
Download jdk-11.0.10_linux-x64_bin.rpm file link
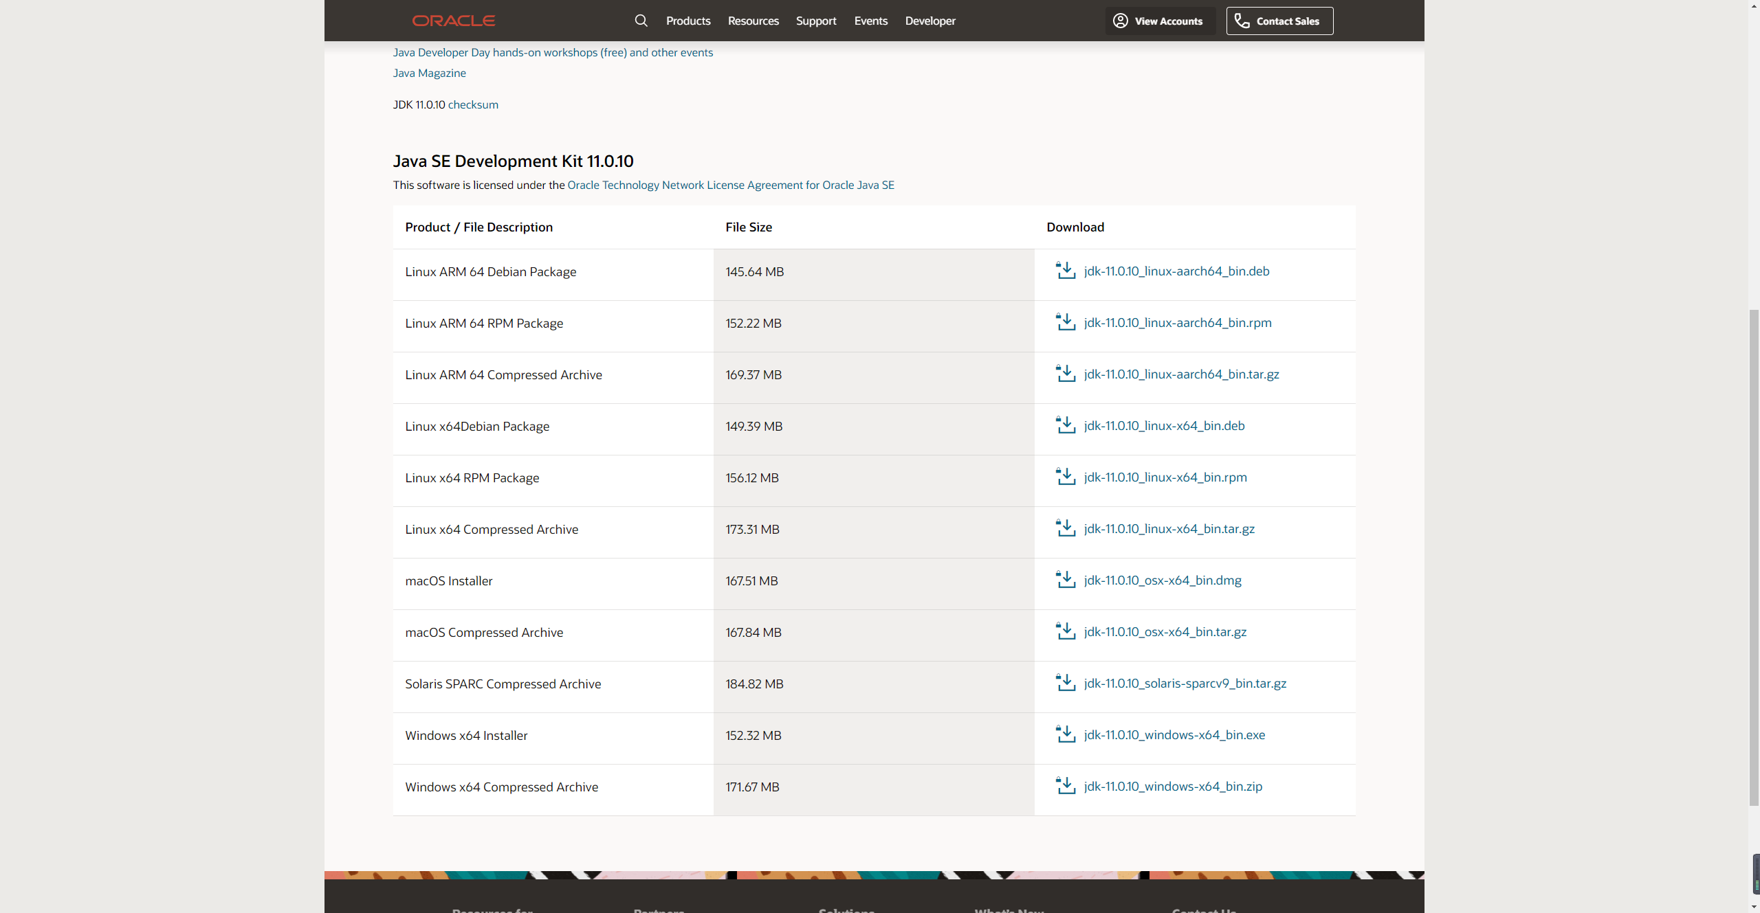[1165, 477]
